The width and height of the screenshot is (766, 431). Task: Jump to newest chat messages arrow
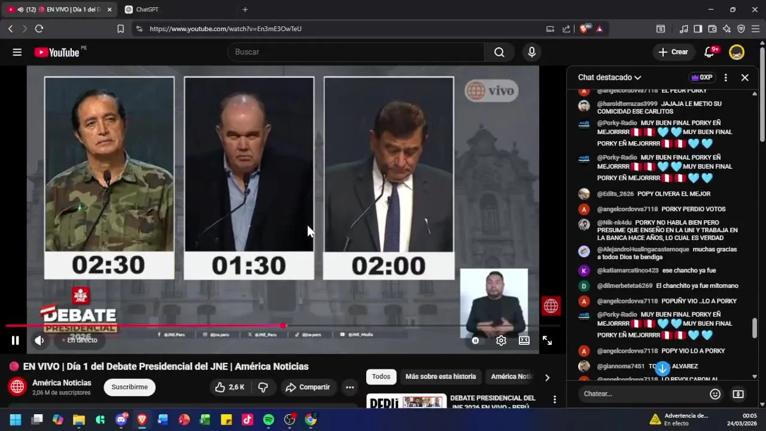662,369
